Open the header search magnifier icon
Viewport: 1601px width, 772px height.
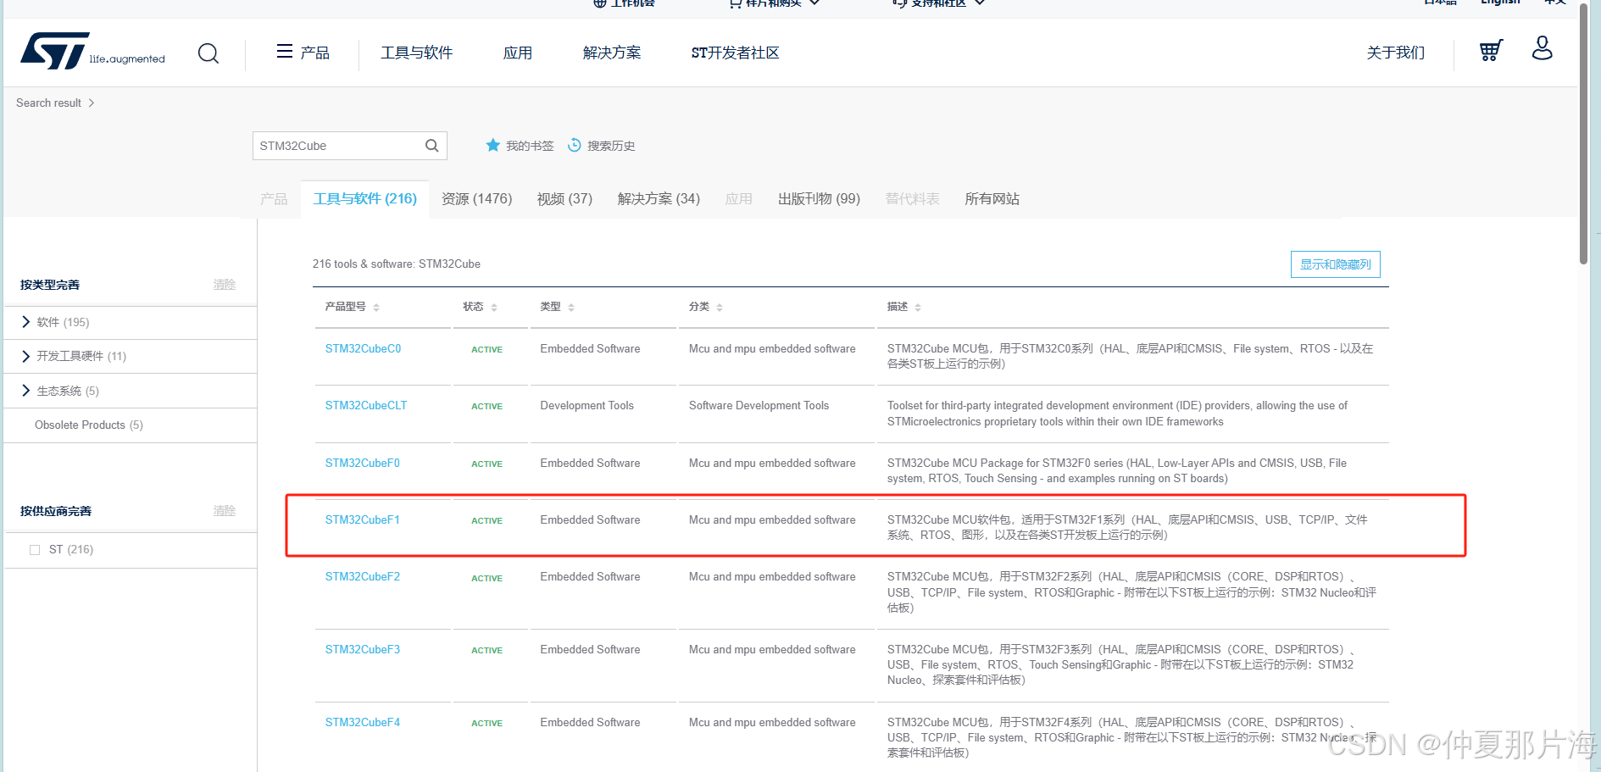click(208, 53)
